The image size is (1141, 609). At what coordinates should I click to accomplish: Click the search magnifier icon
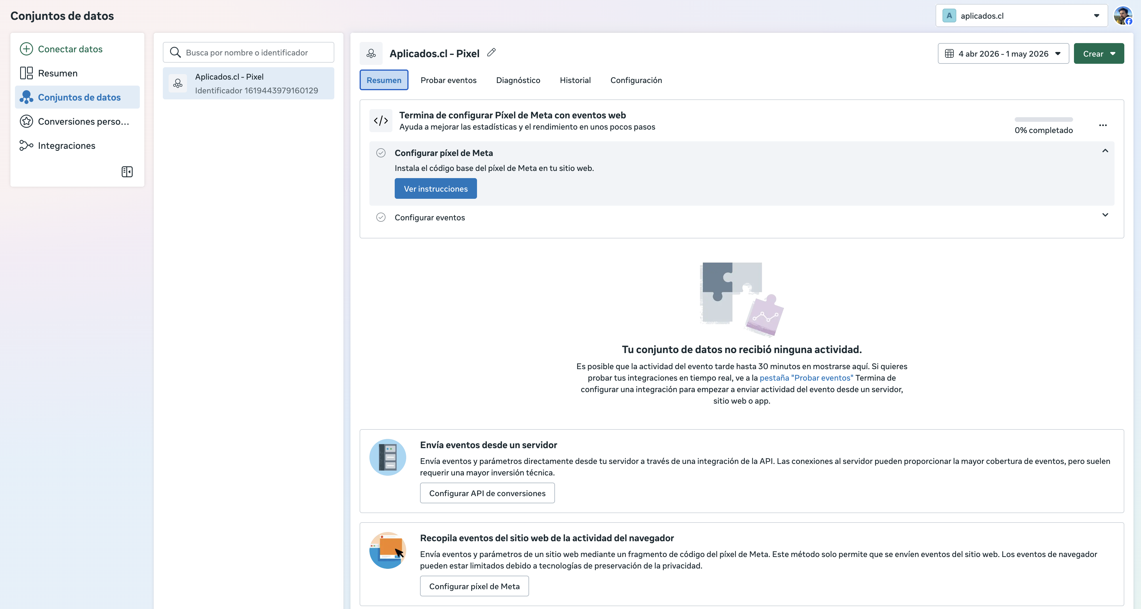[175, 53]
